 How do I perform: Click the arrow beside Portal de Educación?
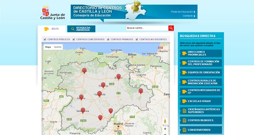195,12
